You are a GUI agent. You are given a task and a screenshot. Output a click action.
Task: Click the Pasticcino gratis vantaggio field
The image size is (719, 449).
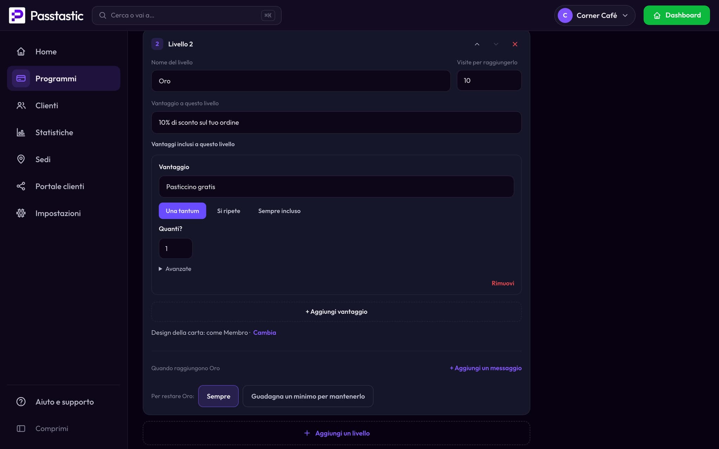[x=336, y=187]
